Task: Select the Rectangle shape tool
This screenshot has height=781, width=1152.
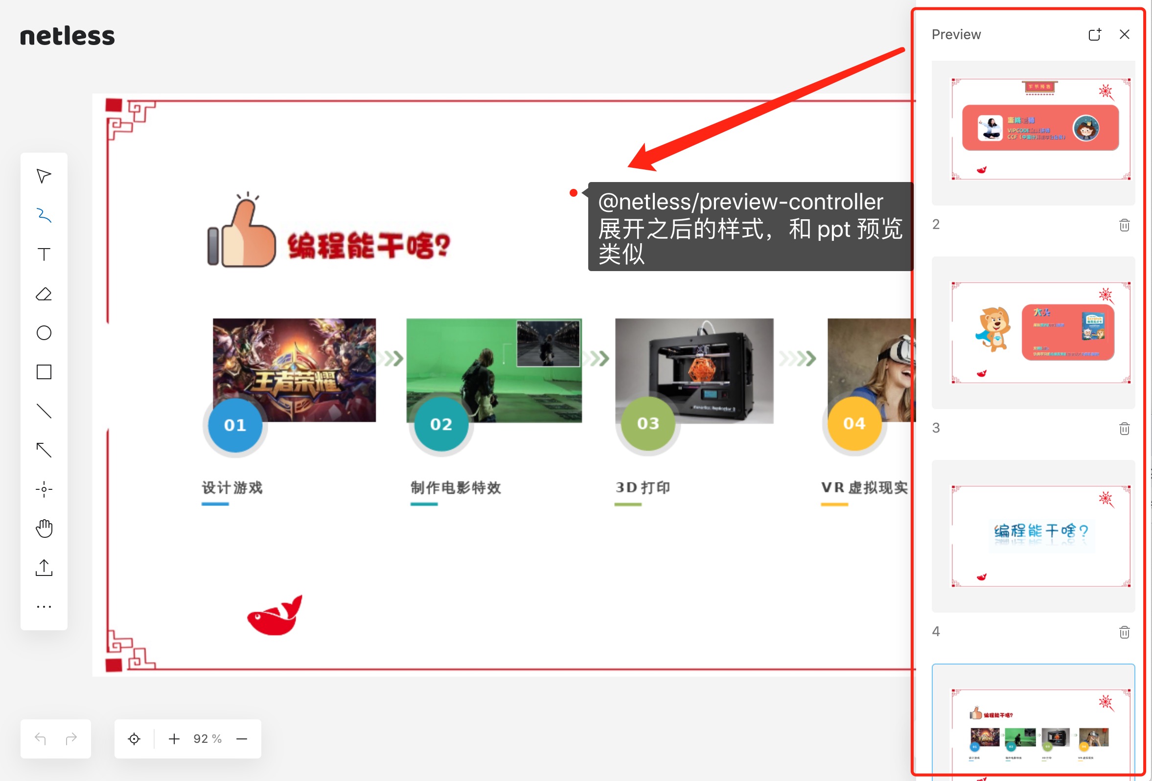Action: tap(44, 372)
